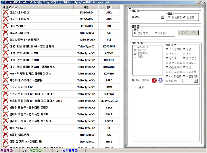Click the red X icon beside 카오스 브레이커
This screenshot has height=153, width=207.
[x=5, y=33]
